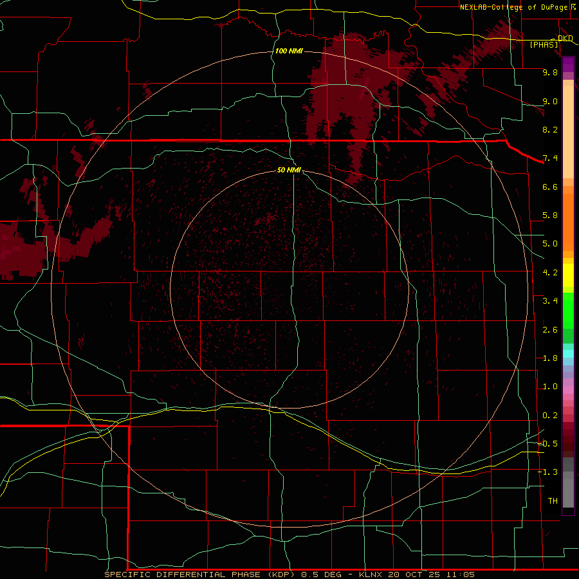This screenshot has height=579, width=579.
Task: Pick the bright green swatch on the color bar
Action: coord(568,311)
